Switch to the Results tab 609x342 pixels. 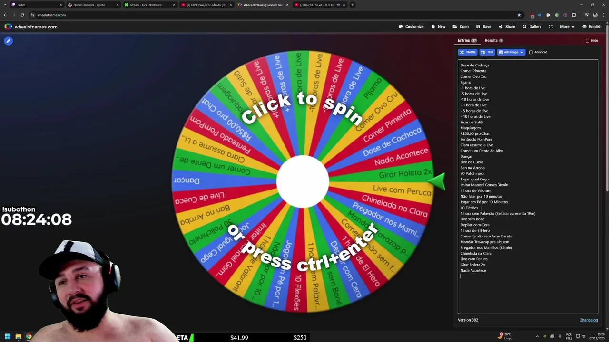click(494, 41)
